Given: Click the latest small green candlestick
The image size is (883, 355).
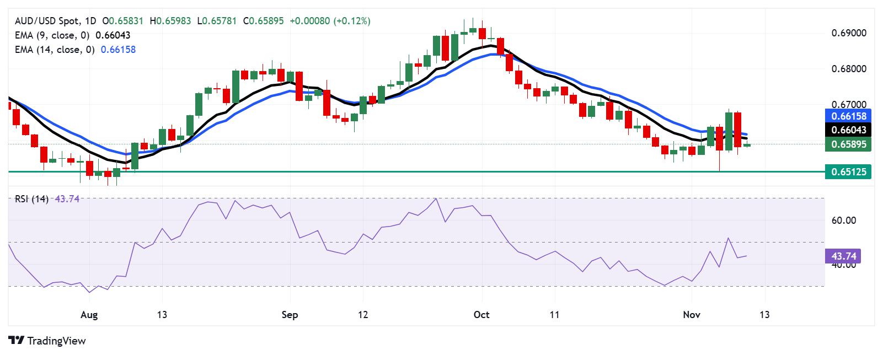Looking at the screenshot, I should (x=747, y=144).
